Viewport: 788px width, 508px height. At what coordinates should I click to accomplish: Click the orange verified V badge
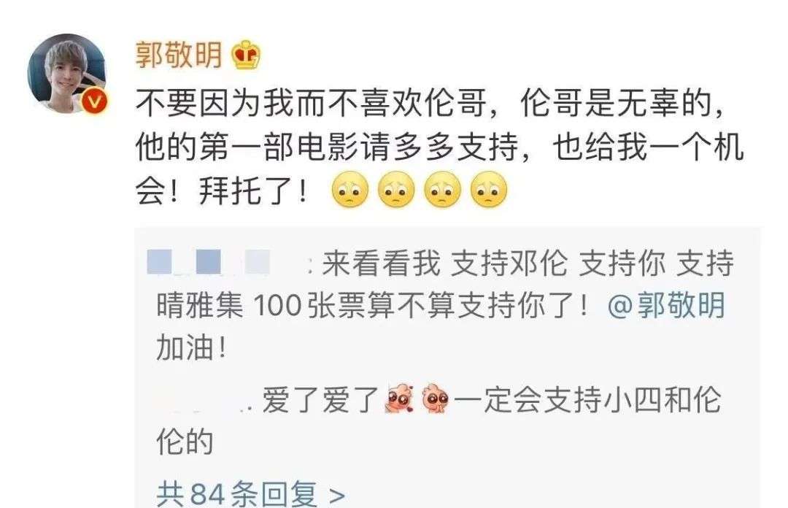pyautogui.click(x=94, y=102)
